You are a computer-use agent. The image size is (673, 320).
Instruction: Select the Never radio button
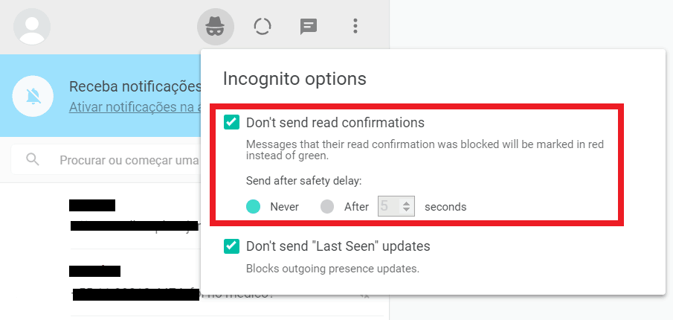pyautogui.click(x=254, y=207)
